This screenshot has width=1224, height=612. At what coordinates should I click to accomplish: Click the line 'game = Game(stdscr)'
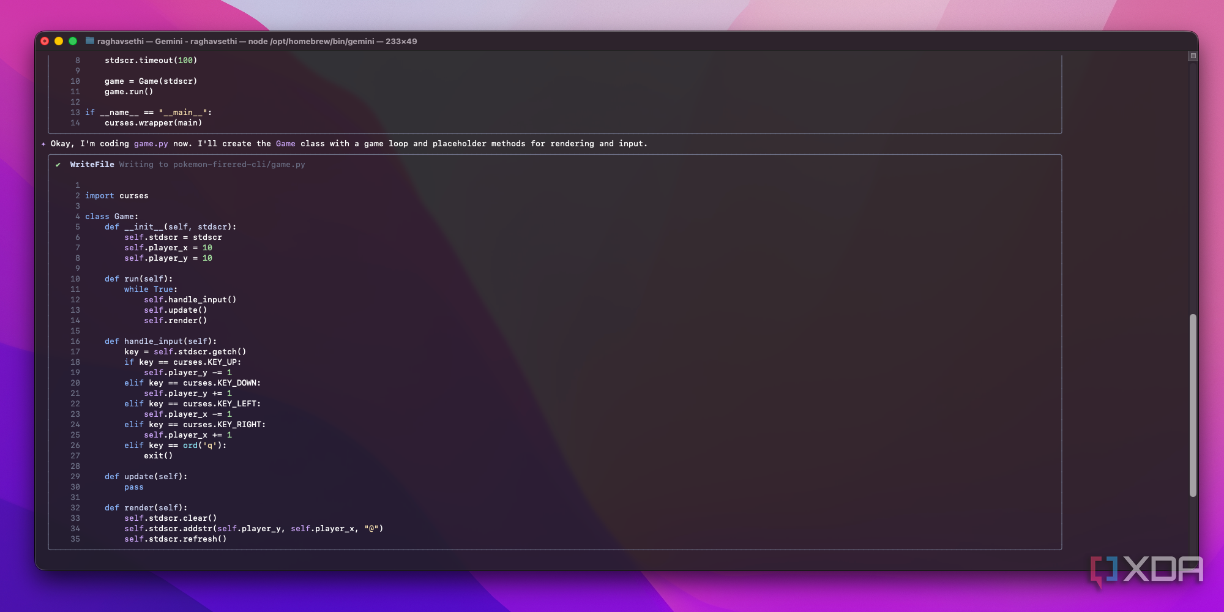coord(151,81)
